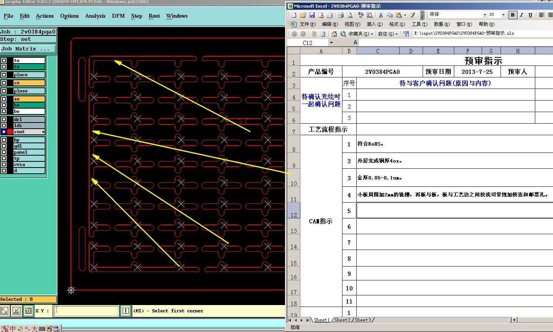The image size is (553, 332).
Task: Click the 'rout' layer name
Action: tap(29, 132)
